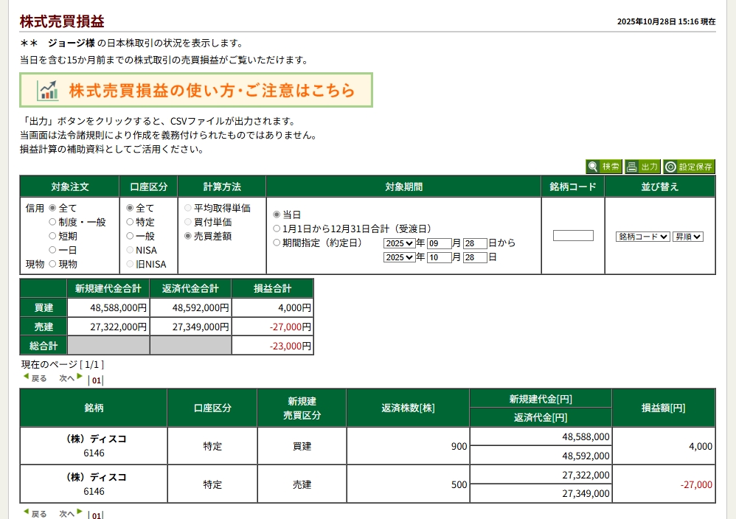Open the 昇順 sort order dropdown

tap(687, 237)
